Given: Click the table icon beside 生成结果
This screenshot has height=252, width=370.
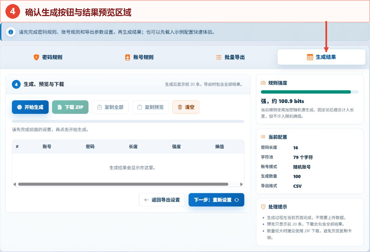Looking at the screenshot, I should click(310, 57).
